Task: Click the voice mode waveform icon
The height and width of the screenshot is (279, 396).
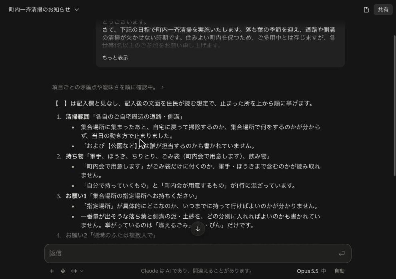Action: (74, 271)
